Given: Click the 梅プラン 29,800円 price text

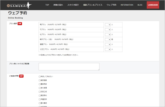Looking at the screenshot, I should click(x=53, y=25).
